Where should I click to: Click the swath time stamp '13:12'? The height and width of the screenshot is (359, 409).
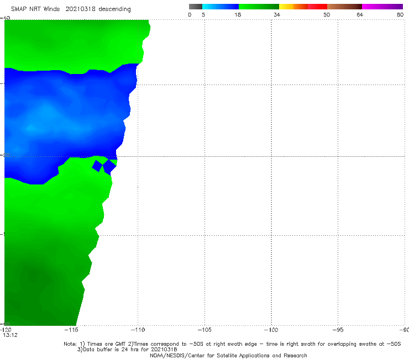[x=10, y=335]
